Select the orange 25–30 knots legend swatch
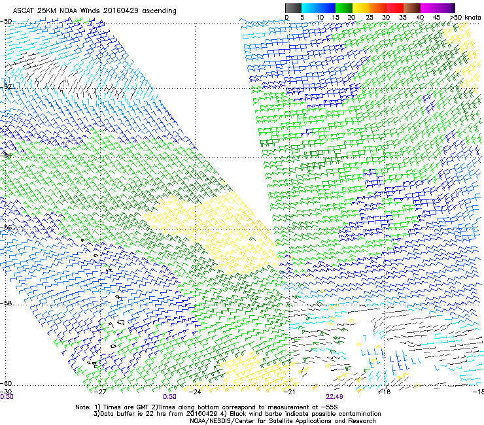The image size is (484, 425). tap(378, 8)
